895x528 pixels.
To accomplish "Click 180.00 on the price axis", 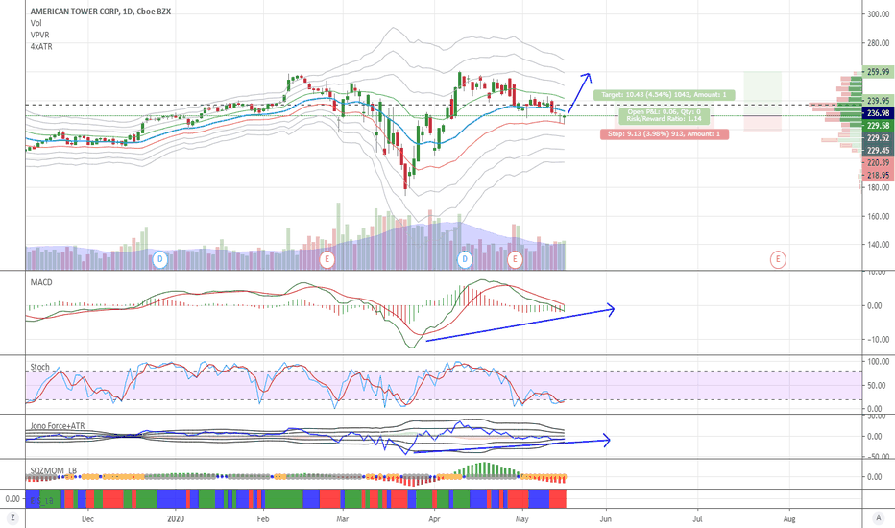I will pyautogui.click(x=879, y=188).
